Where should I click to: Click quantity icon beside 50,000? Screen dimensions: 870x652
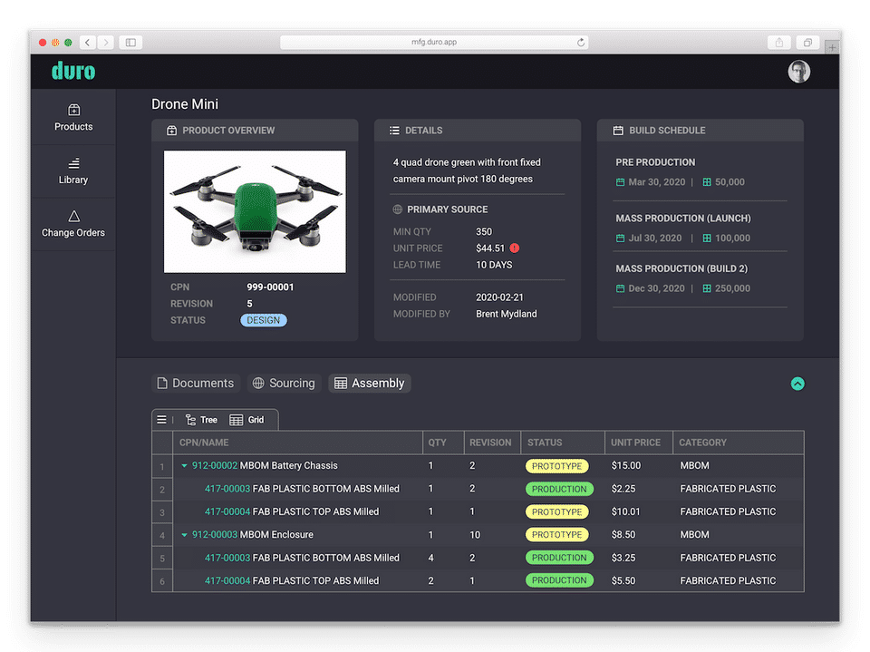[707, 182]
